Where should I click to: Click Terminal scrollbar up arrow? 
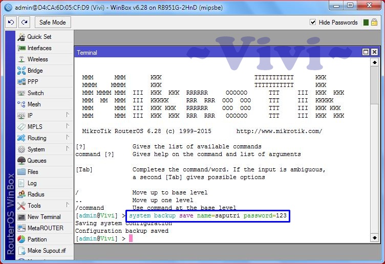coord(374,62)
